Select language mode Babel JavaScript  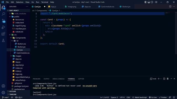[x=139, y=97]
